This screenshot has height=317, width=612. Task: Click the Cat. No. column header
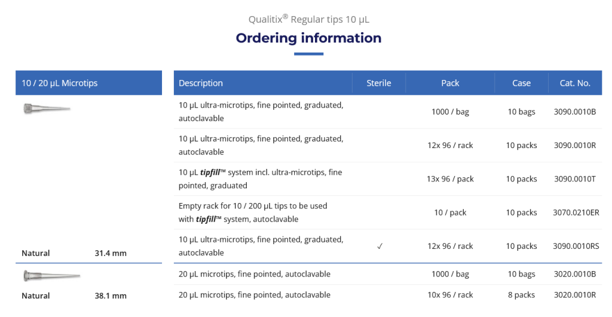tap(575, 83)
